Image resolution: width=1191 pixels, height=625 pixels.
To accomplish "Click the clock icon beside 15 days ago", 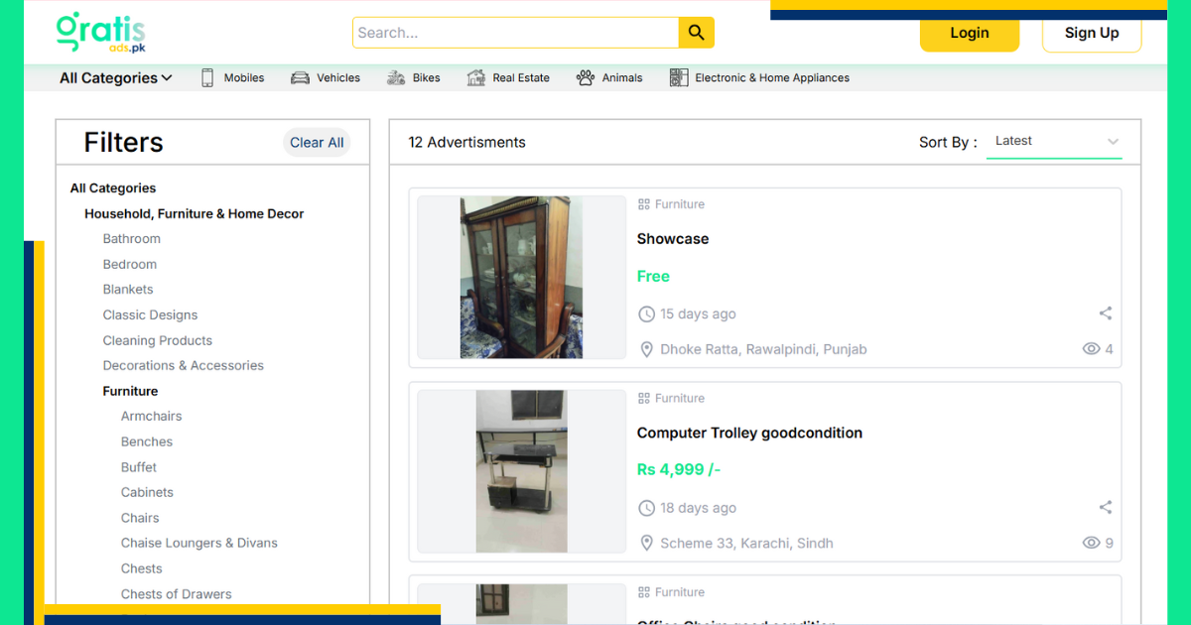I will click(x=646, y=313).
